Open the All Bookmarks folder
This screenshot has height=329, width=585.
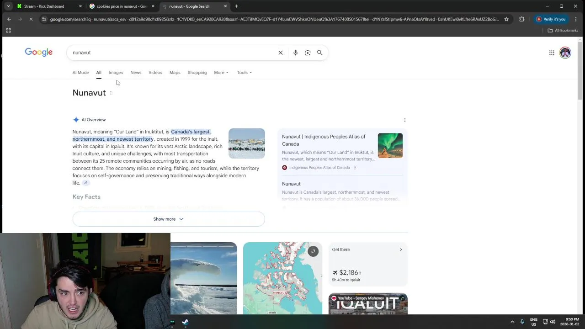click(563, 31)
